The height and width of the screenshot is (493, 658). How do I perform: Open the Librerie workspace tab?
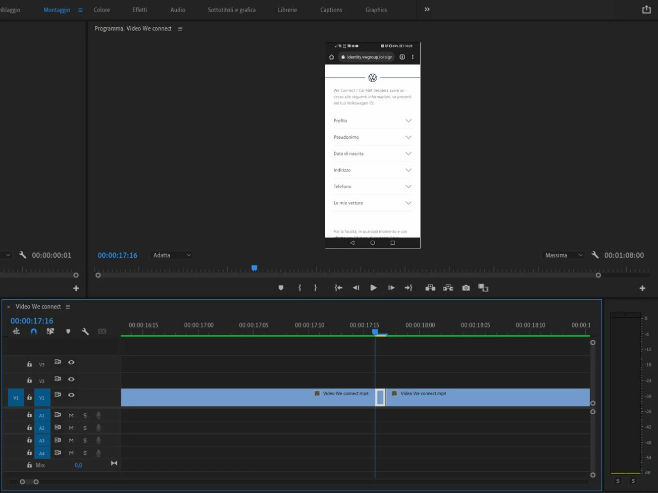tap(287, 10)
